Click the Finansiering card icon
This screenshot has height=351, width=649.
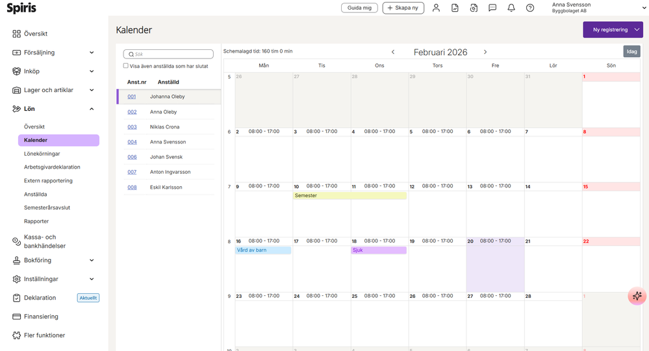pos(16,317)
